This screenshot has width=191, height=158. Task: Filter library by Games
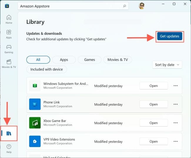[x=89, y=60]
